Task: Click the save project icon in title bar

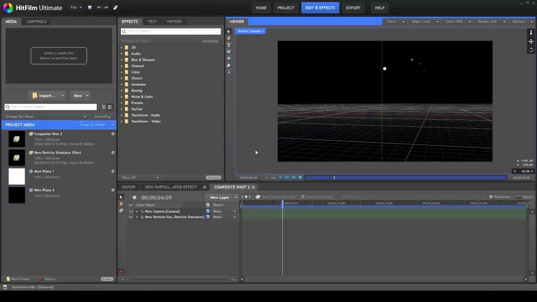Action: [89, 8]
